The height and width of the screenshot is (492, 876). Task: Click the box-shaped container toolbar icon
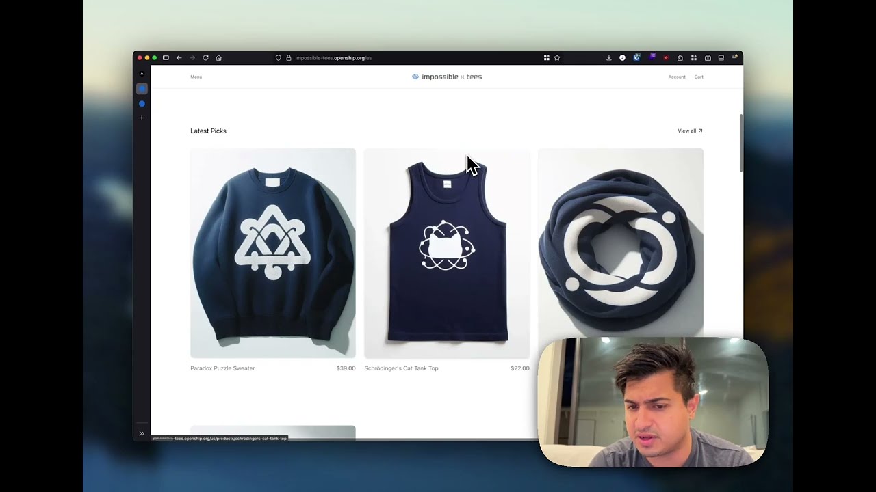pyautogui.click(x=708, y=58)
